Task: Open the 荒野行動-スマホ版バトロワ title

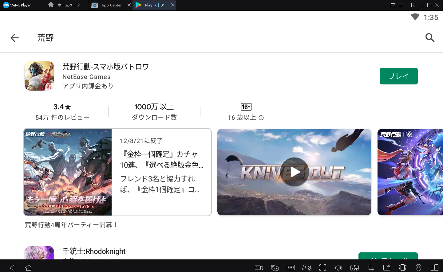Action: coord(106,67)
